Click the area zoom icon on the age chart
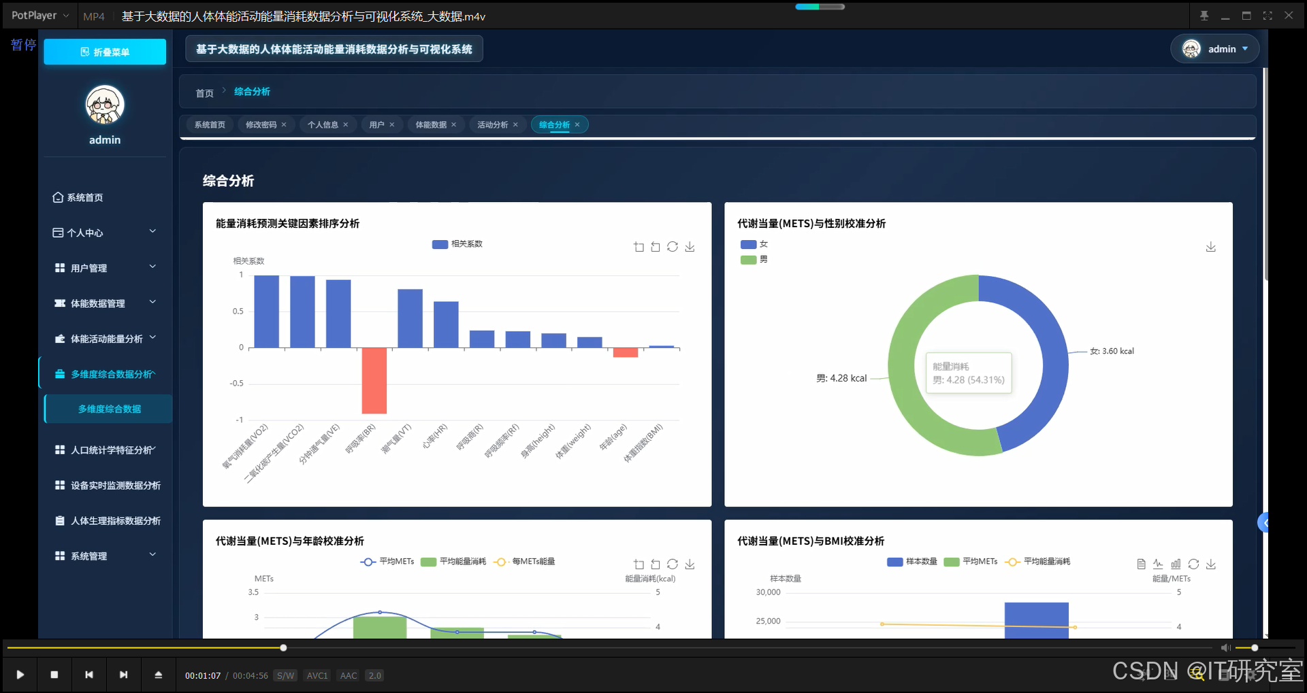This screenshot has height=693, width=1307. [x=639, y=564]
